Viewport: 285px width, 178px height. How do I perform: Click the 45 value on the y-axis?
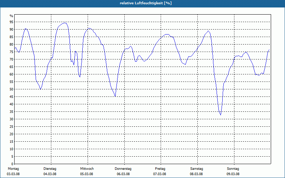11,96
